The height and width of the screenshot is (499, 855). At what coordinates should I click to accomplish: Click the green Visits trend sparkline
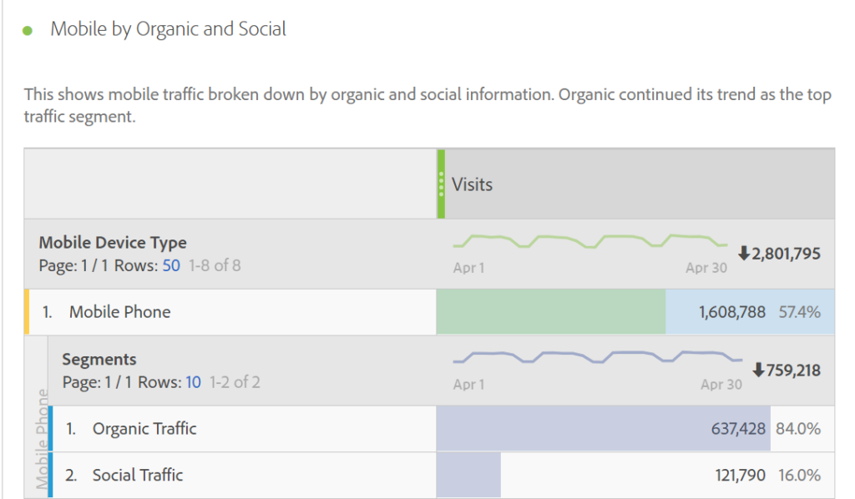coord(589,241)
